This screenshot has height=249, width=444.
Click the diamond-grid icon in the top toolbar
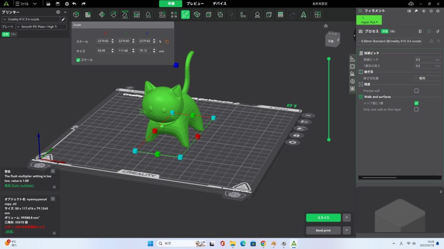tap(102, 14)
